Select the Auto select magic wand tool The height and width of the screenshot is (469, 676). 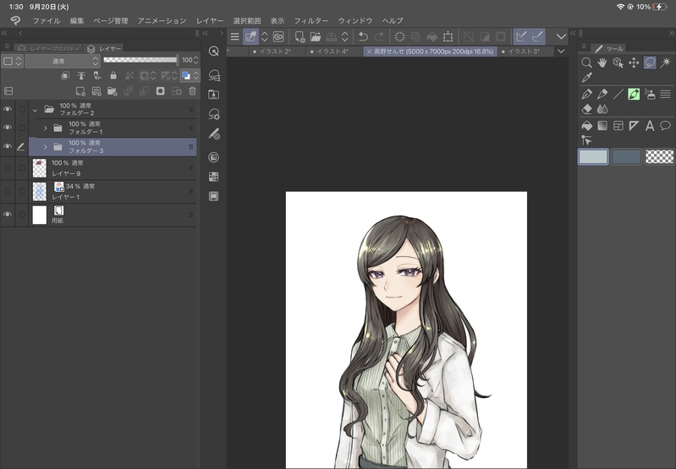point(665,63)
